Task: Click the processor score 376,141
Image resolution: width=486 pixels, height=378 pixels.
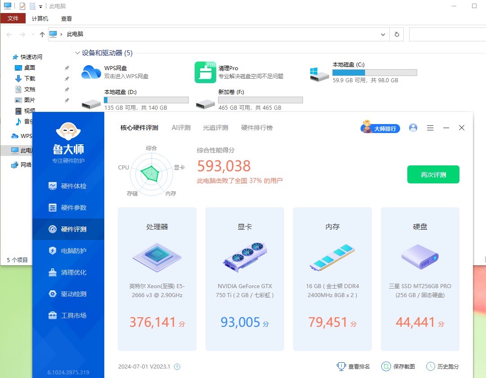Action: click(x=153, y=322)
